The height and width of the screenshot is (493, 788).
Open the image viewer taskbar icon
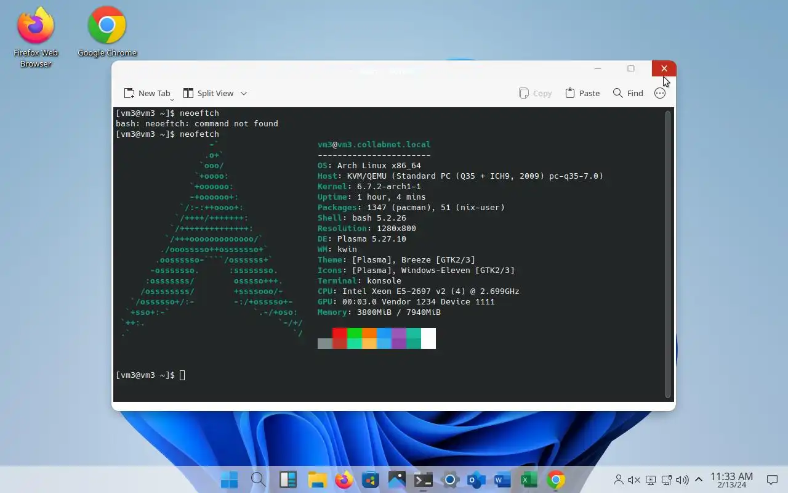(x=397, y=479)
